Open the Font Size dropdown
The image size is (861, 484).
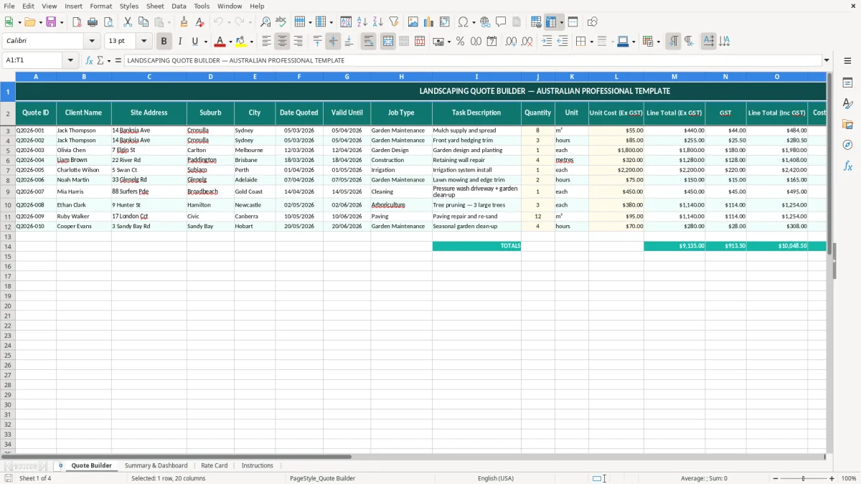(x=143, y=41)
